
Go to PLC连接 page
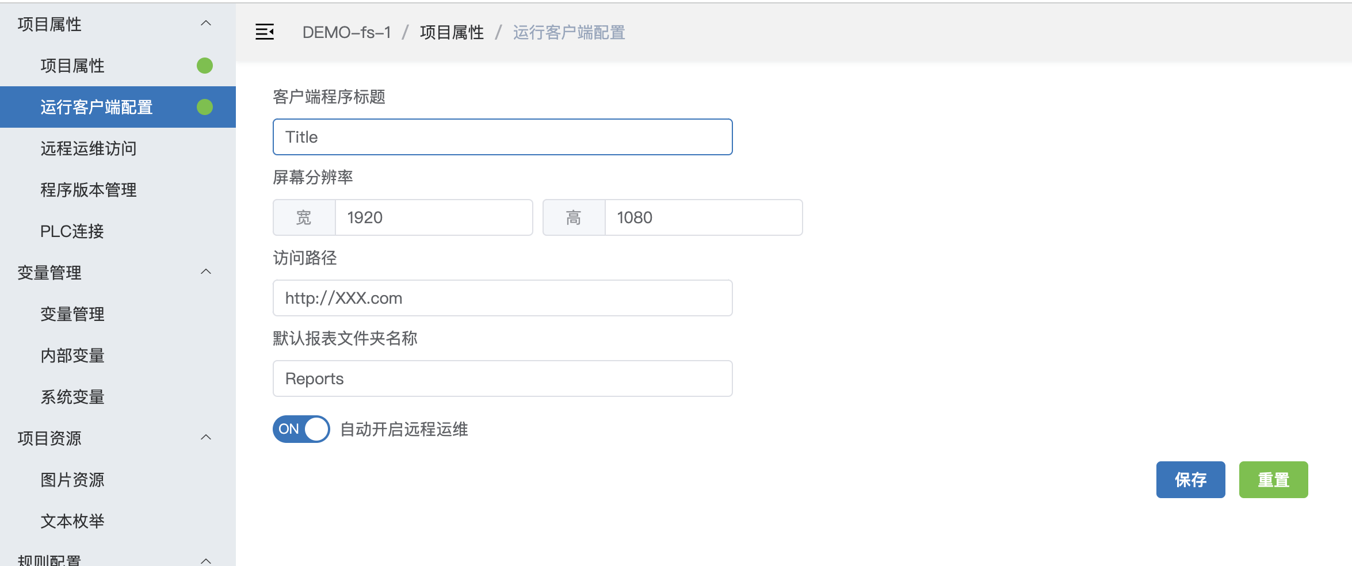click(72, 231)
